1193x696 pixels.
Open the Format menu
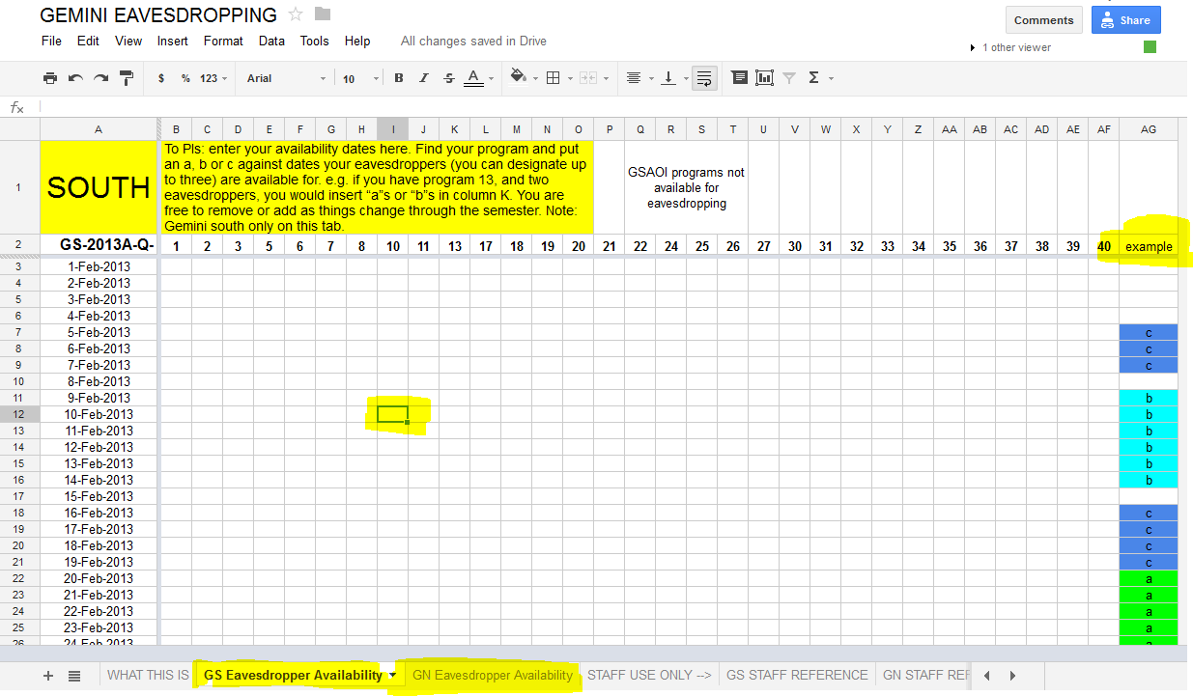point(223,42)
